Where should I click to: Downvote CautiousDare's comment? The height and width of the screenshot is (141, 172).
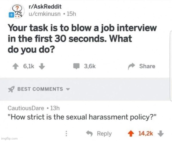click(x=161, y=134)
